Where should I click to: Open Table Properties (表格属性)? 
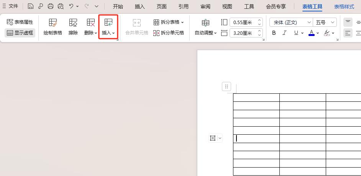(x=20, y=22)
